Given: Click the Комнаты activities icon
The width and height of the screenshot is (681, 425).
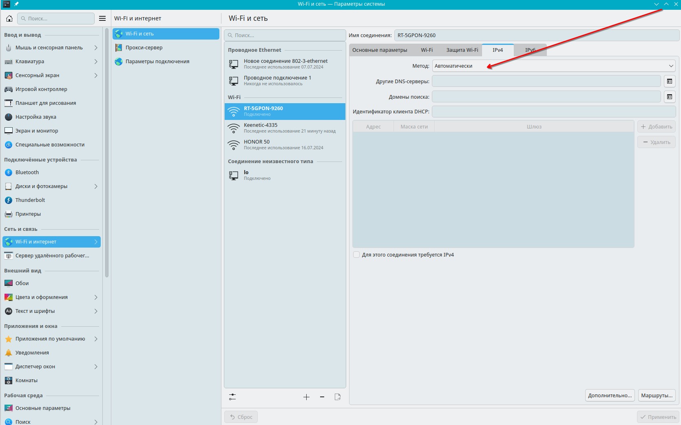Looking at the screenshot, I should (9, 381).
